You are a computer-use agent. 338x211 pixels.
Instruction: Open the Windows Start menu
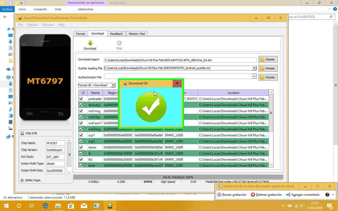coord(6,206)
